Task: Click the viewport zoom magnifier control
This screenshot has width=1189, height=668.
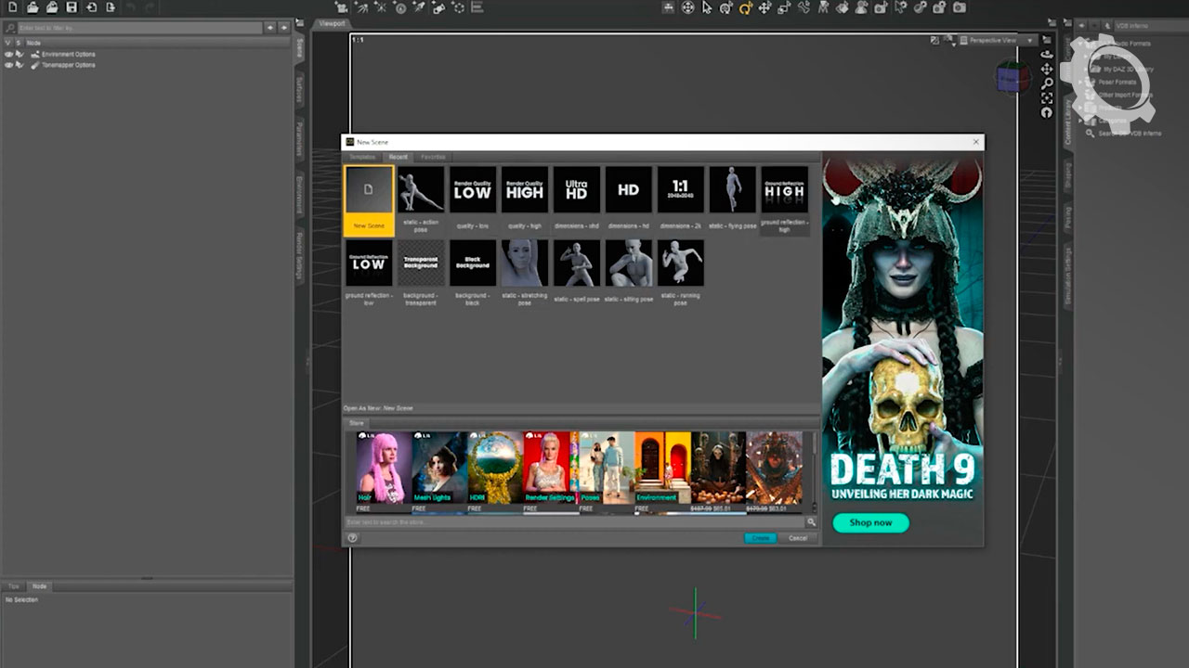Action: (x=1047, y=83)
